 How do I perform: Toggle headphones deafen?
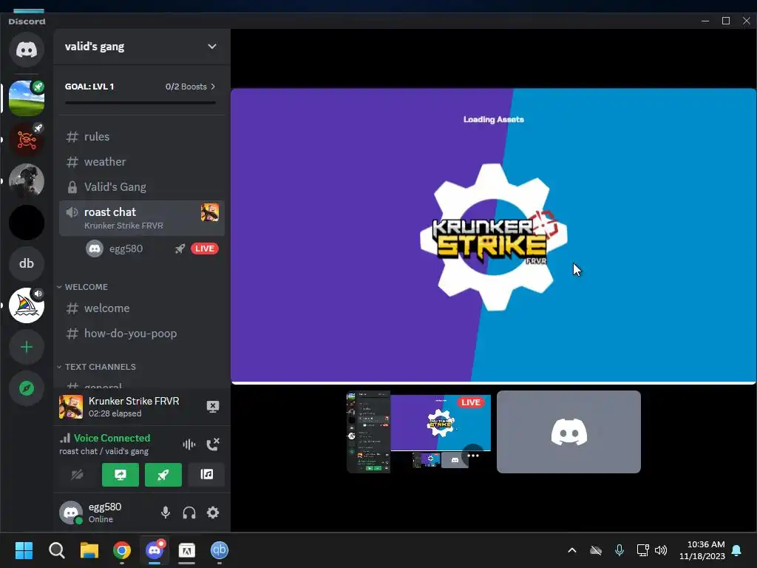pyautogui.click(x=189, y=513)
